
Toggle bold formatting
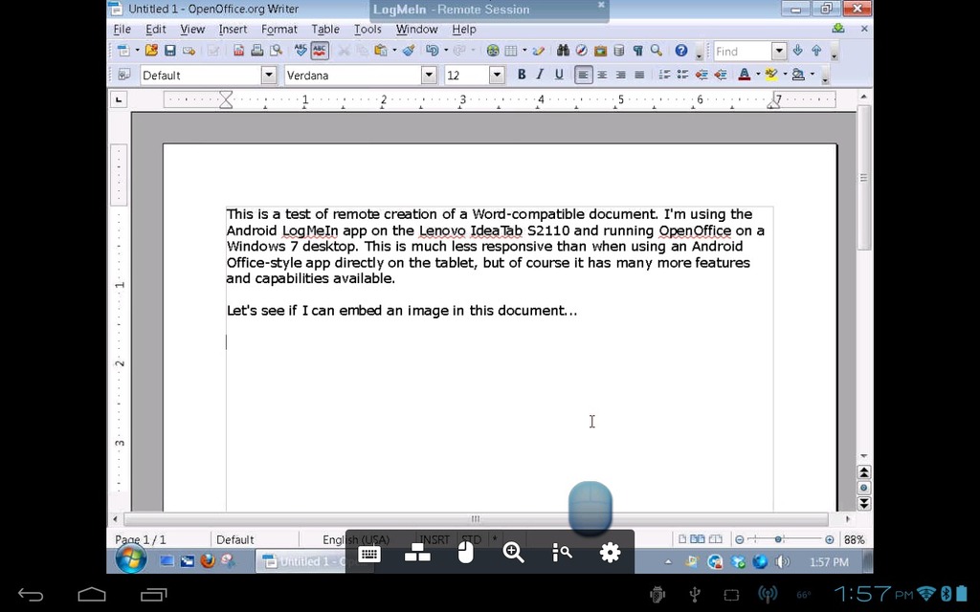click(522, 75)
